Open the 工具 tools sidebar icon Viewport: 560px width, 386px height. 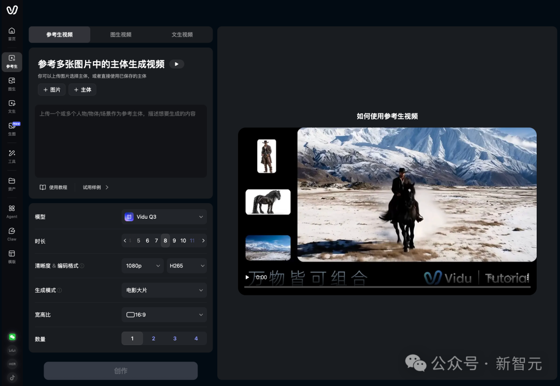click(11, 156)
